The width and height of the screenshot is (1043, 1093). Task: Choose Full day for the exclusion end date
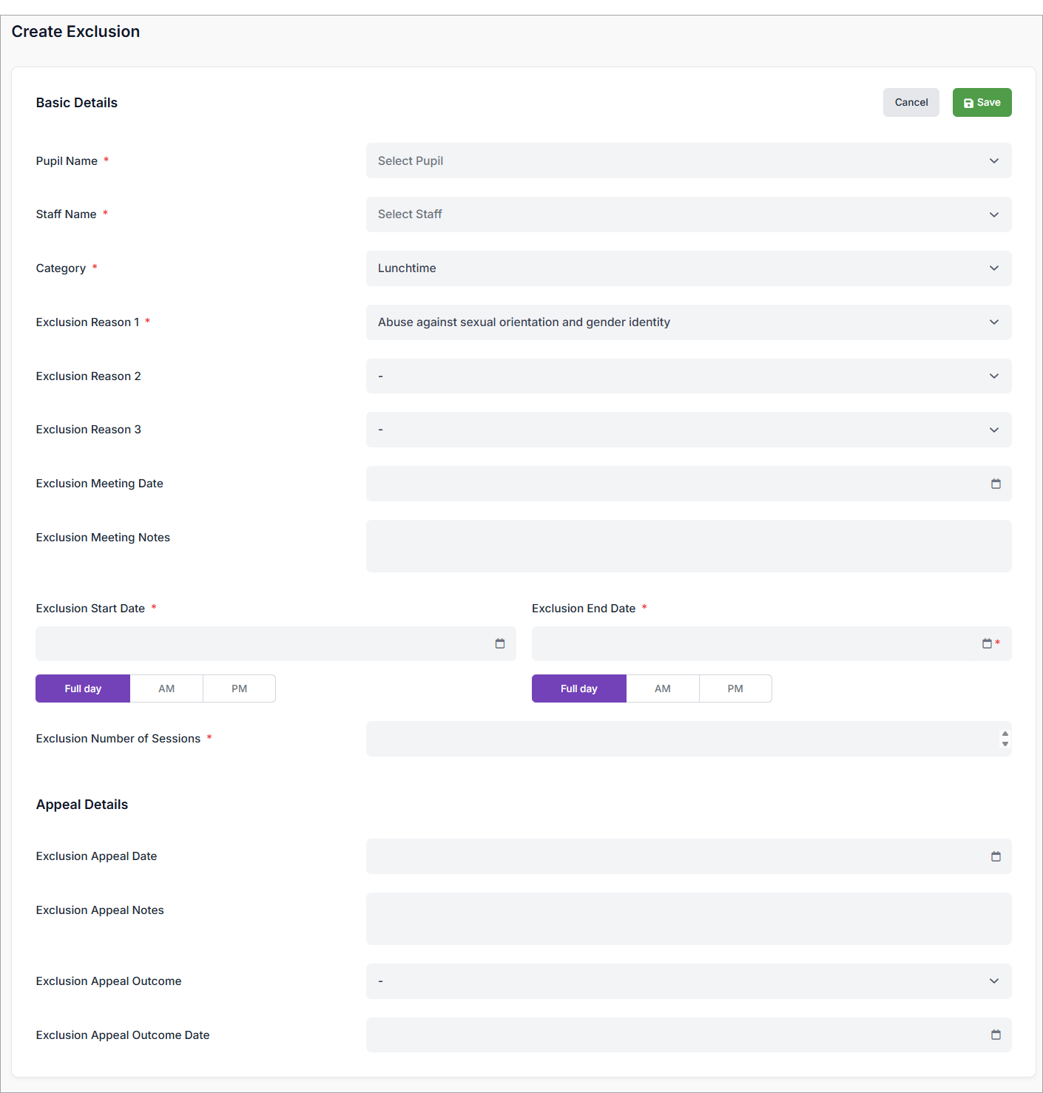tap(578, 688)
